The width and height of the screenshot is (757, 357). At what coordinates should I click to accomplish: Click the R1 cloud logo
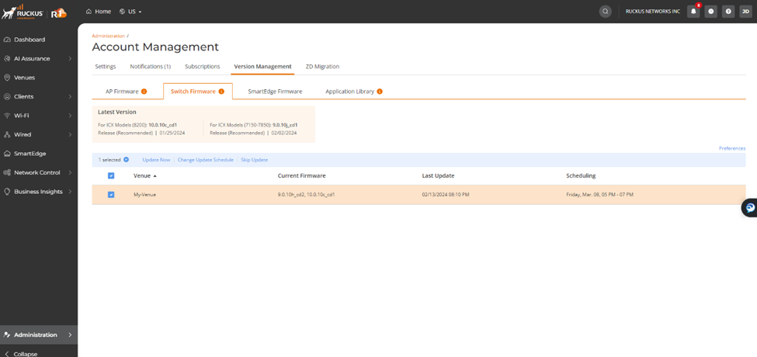coord(58,13)
